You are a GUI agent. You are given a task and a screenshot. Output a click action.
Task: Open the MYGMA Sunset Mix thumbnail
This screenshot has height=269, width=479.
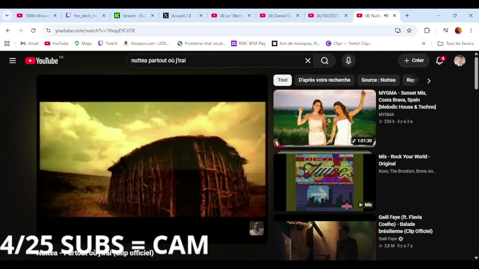point(324,118)
